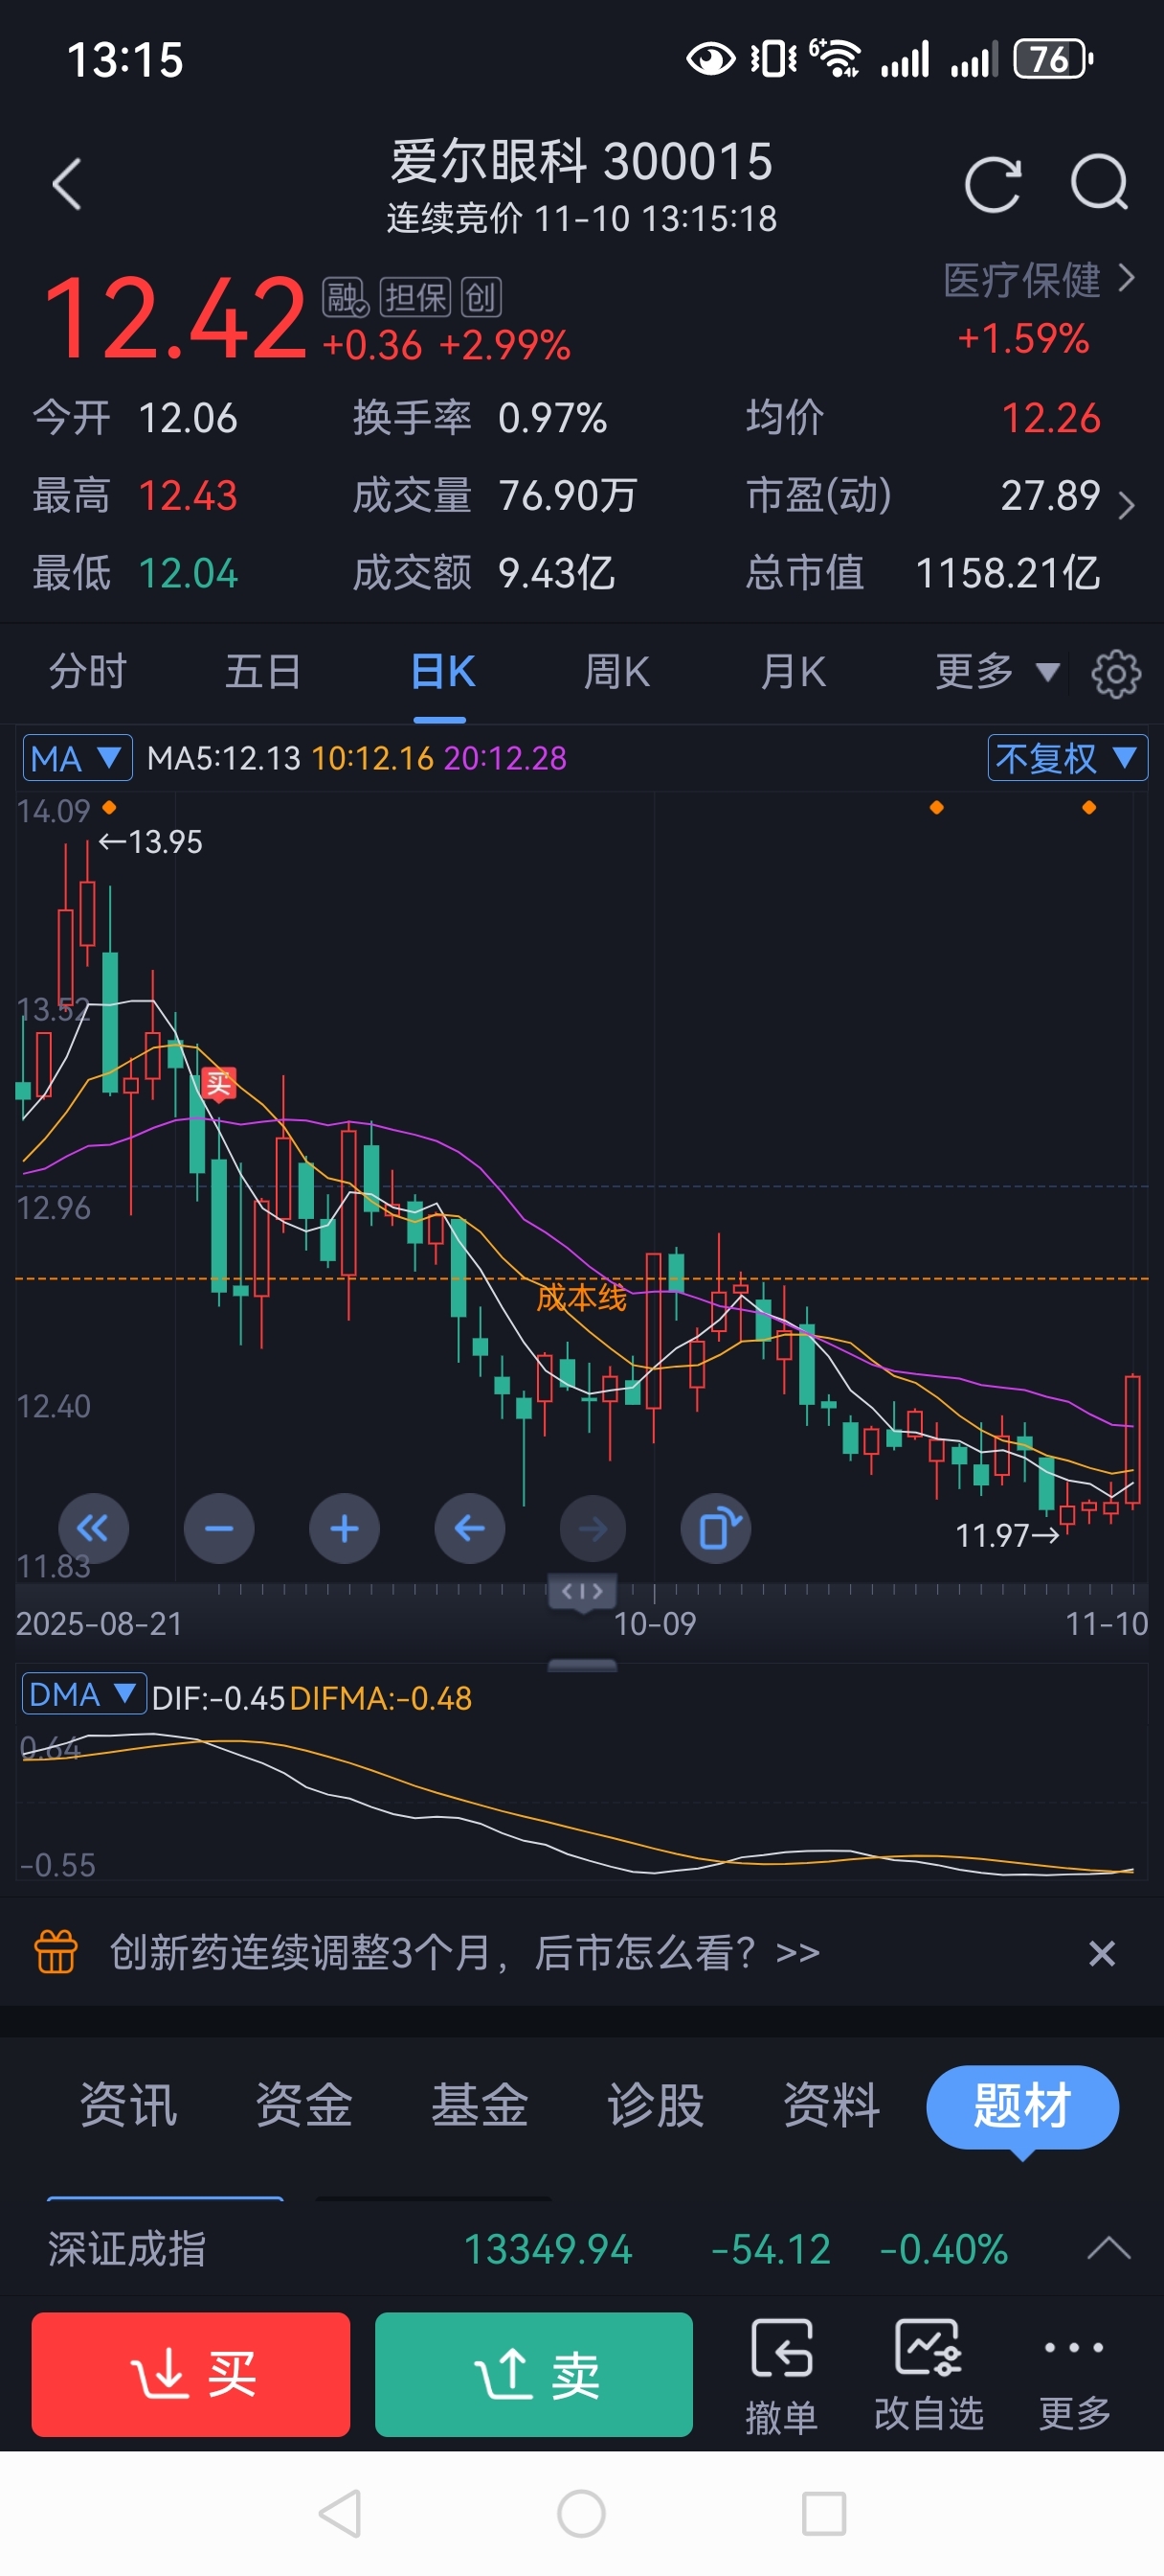Tap the 担保 collateral badge

click(x=415, y=298)
